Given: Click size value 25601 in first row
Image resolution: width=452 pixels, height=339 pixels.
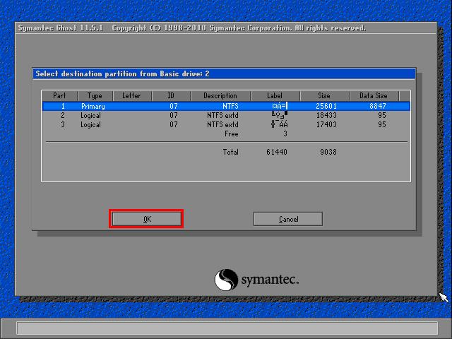Looking at the screenshot, I should [326, 106].
